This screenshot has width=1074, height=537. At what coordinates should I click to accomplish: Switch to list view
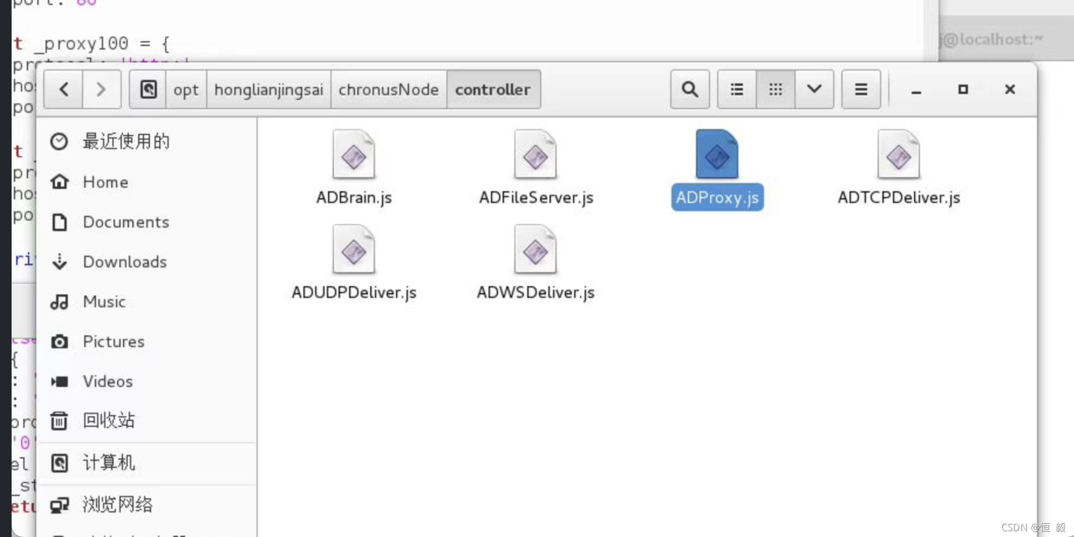click(737, 89)
